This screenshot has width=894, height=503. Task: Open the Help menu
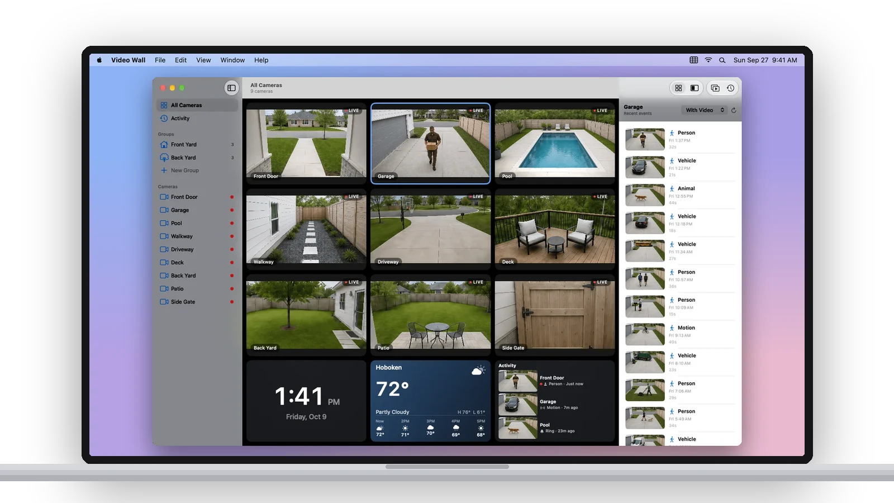pos(261,60)
